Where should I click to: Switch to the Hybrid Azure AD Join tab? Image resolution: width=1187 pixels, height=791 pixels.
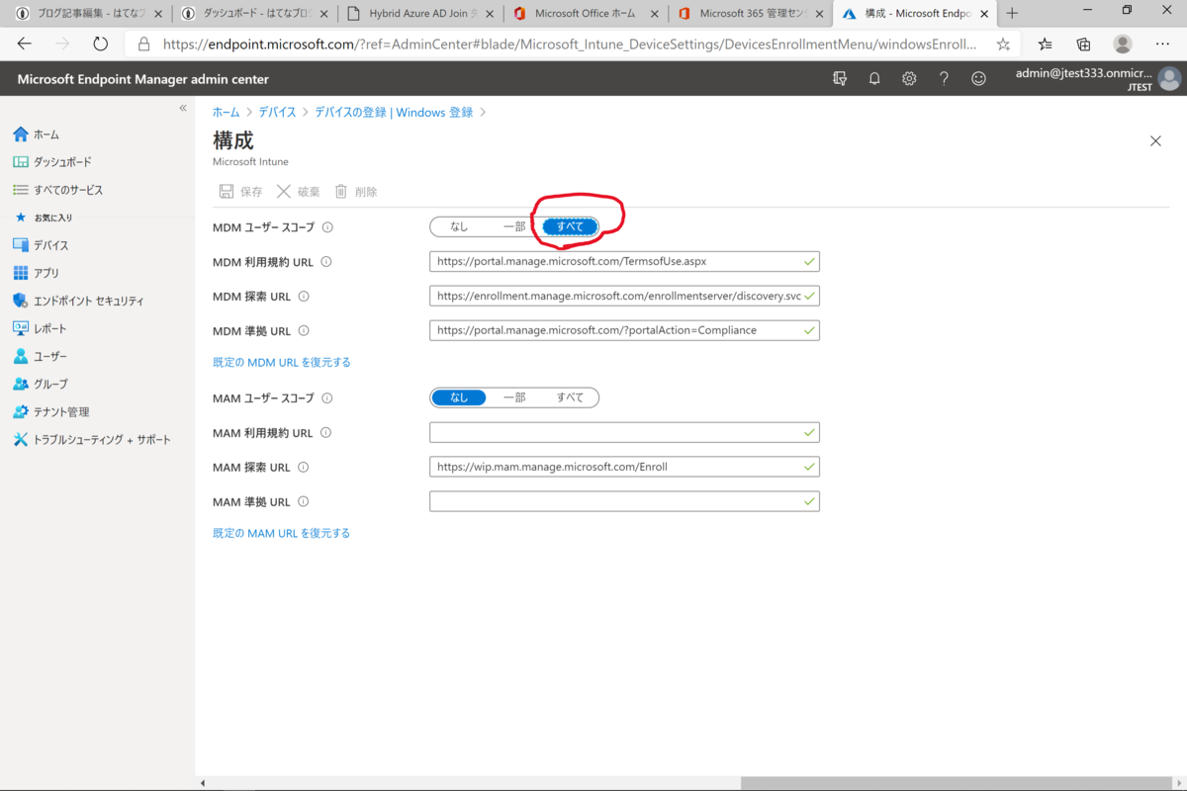pos(419,14)
